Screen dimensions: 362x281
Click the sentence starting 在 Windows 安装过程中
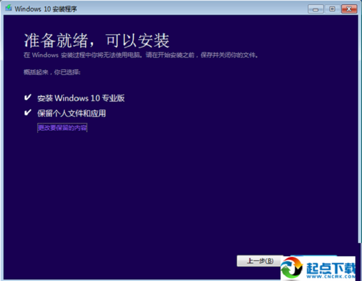point(141,55)
